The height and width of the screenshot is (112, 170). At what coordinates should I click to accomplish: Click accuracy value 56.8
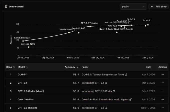[x=76, y=91]
